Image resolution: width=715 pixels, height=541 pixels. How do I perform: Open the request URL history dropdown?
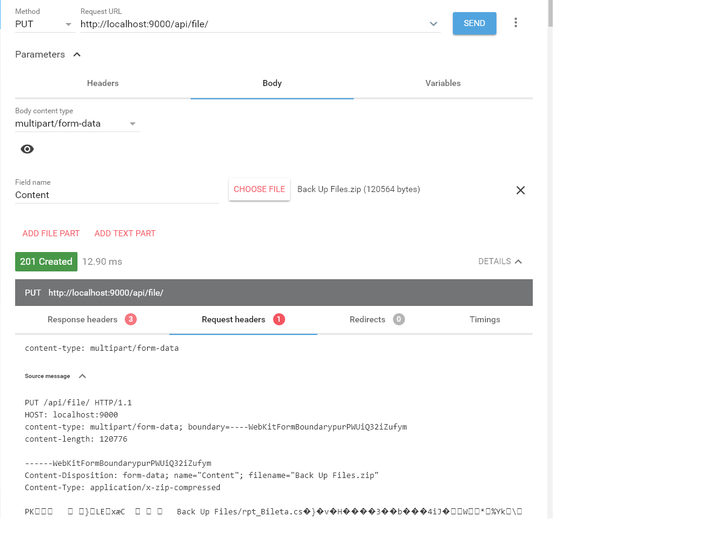click(433, 23)
